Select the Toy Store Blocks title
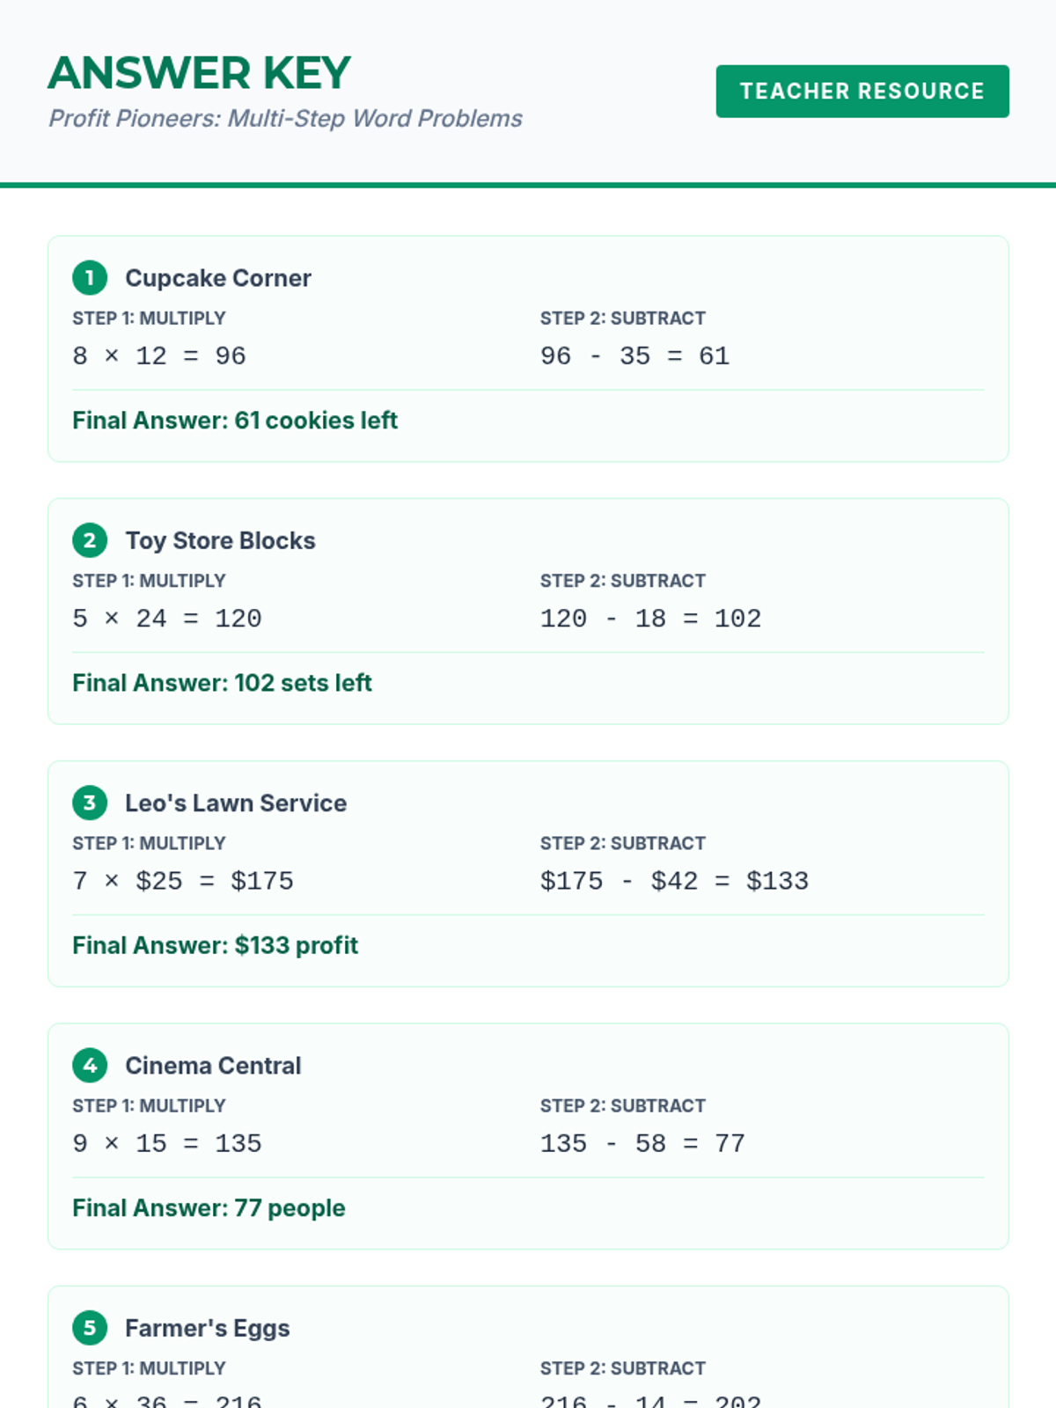The image size is (1056, 1408). coord(220,540)
